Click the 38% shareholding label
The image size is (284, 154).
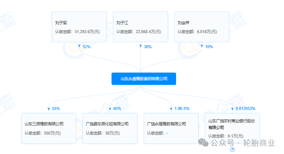click(148, 47)
